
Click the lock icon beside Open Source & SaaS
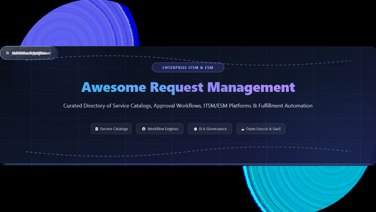[243, 129]
